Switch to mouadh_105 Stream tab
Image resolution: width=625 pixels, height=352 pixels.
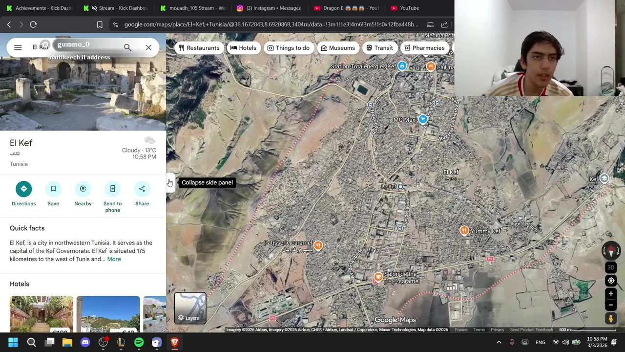193,8
